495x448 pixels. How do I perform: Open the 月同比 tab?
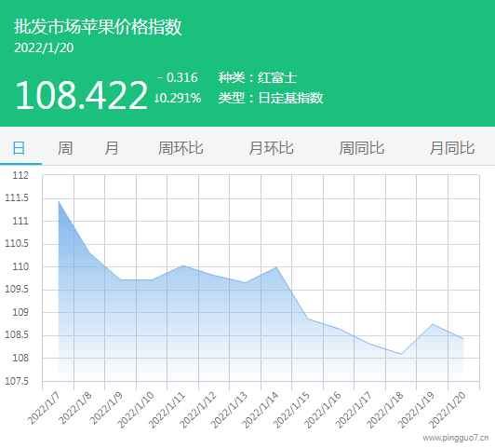452,148
